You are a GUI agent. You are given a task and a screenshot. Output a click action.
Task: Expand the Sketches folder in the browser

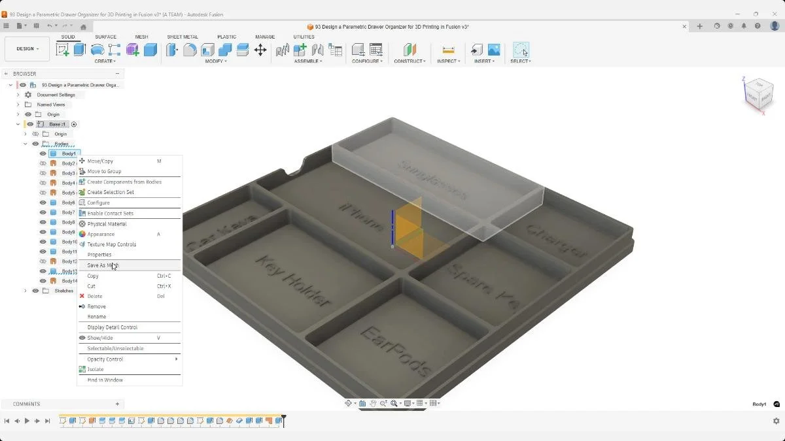tap(25, 291)
